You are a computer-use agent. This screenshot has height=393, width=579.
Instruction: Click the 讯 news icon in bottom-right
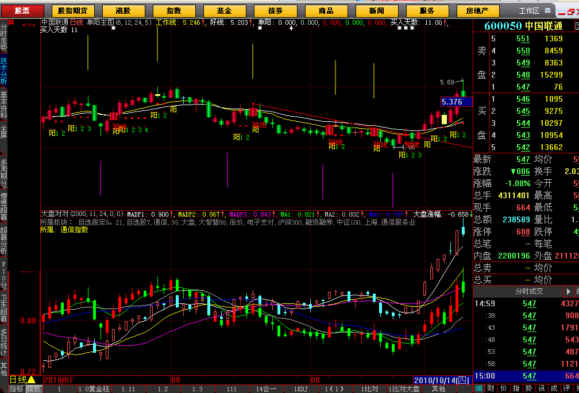541,388
